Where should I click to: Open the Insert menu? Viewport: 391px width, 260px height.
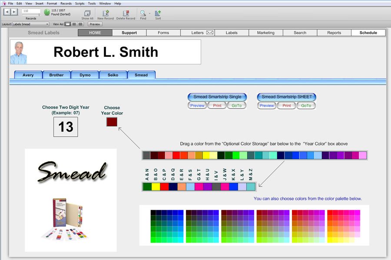pyautogui.click(x=40, y=3)
